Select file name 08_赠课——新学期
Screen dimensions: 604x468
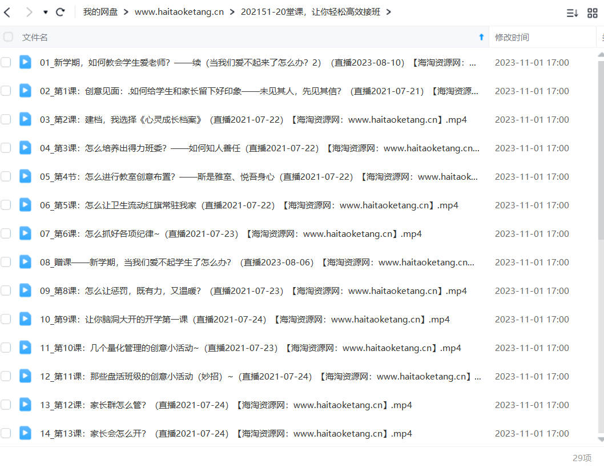[x=257, y=262]
